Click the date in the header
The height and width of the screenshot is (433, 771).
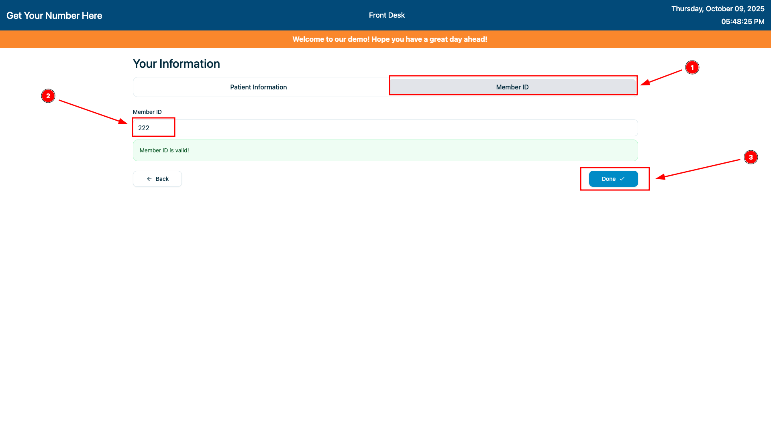(718, 9)
